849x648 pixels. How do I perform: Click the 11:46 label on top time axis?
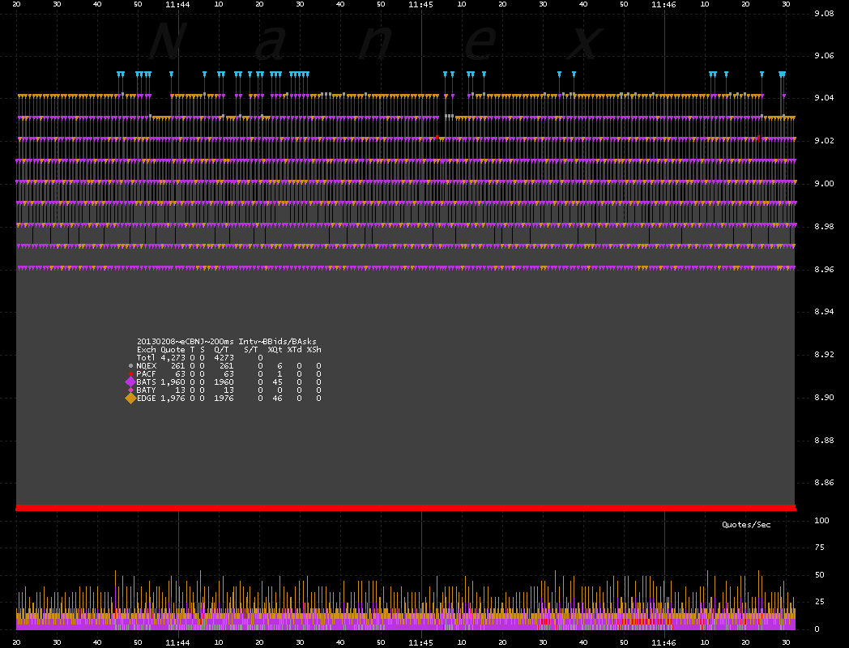[x=663, y=4]
